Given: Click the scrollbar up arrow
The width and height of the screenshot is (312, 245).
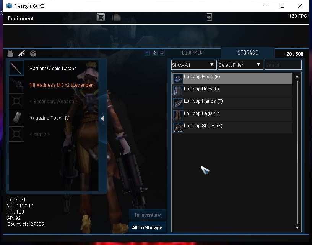Looking at the screenshot, I should coord(297,76).
